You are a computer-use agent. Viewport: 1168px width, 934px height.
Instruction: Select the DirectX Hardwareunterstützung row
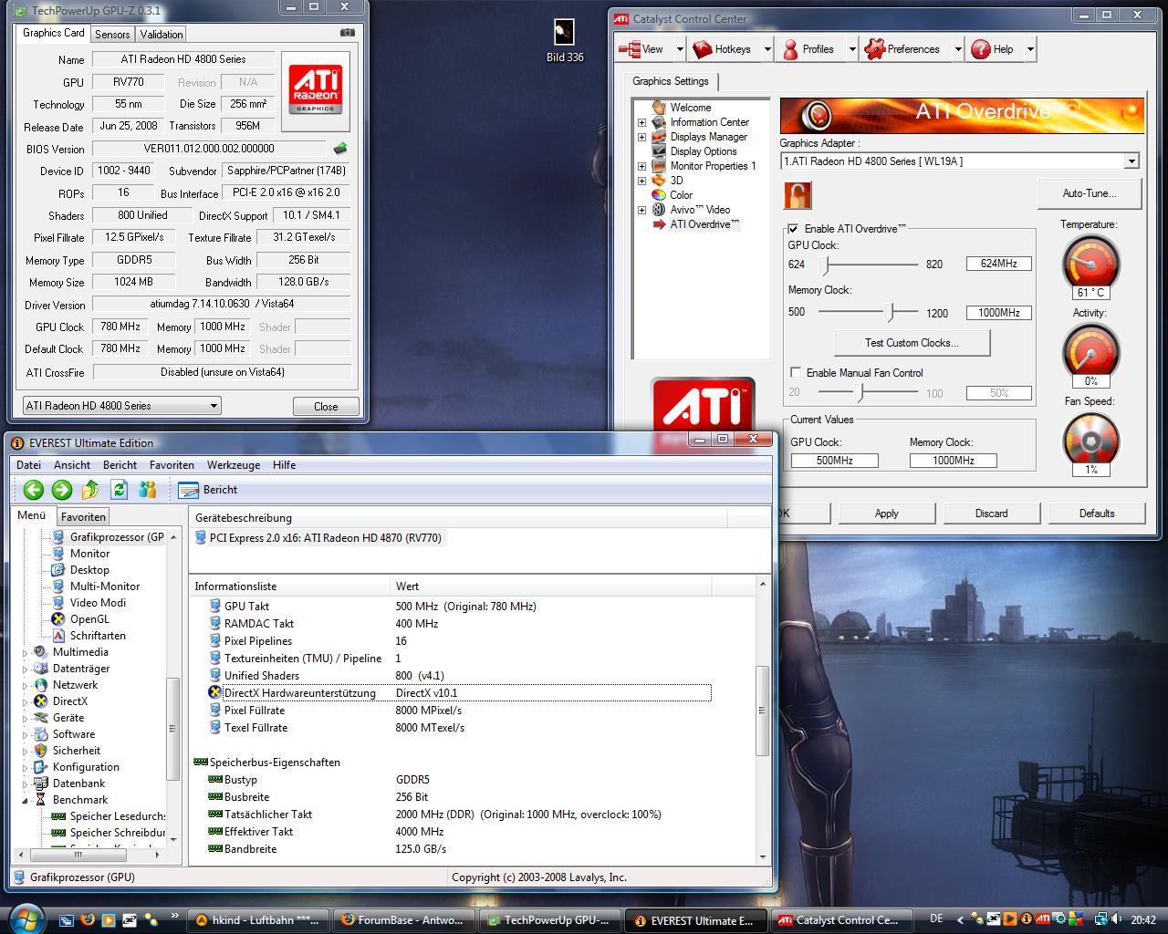click(x=460, y=693)
